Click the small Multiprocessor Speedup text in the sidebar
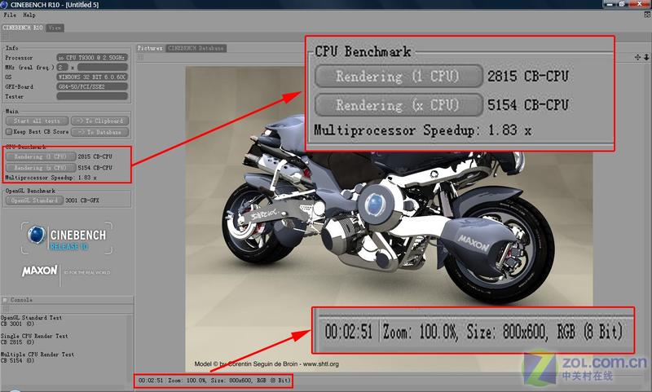 [51, 178]
